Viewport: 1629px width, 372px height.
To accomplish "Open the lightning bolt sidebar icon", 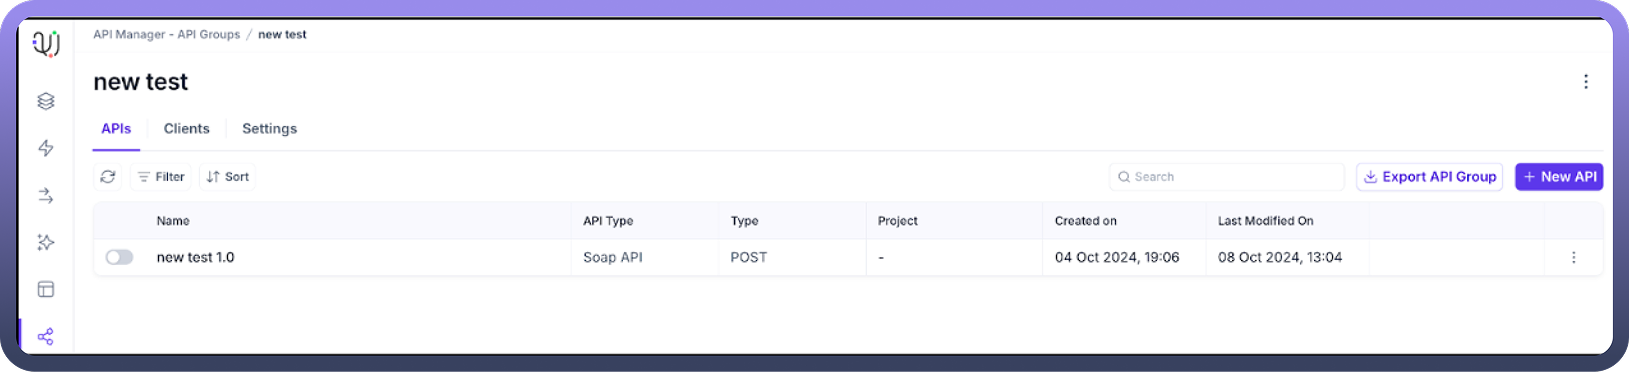I will tap(46, 148).
